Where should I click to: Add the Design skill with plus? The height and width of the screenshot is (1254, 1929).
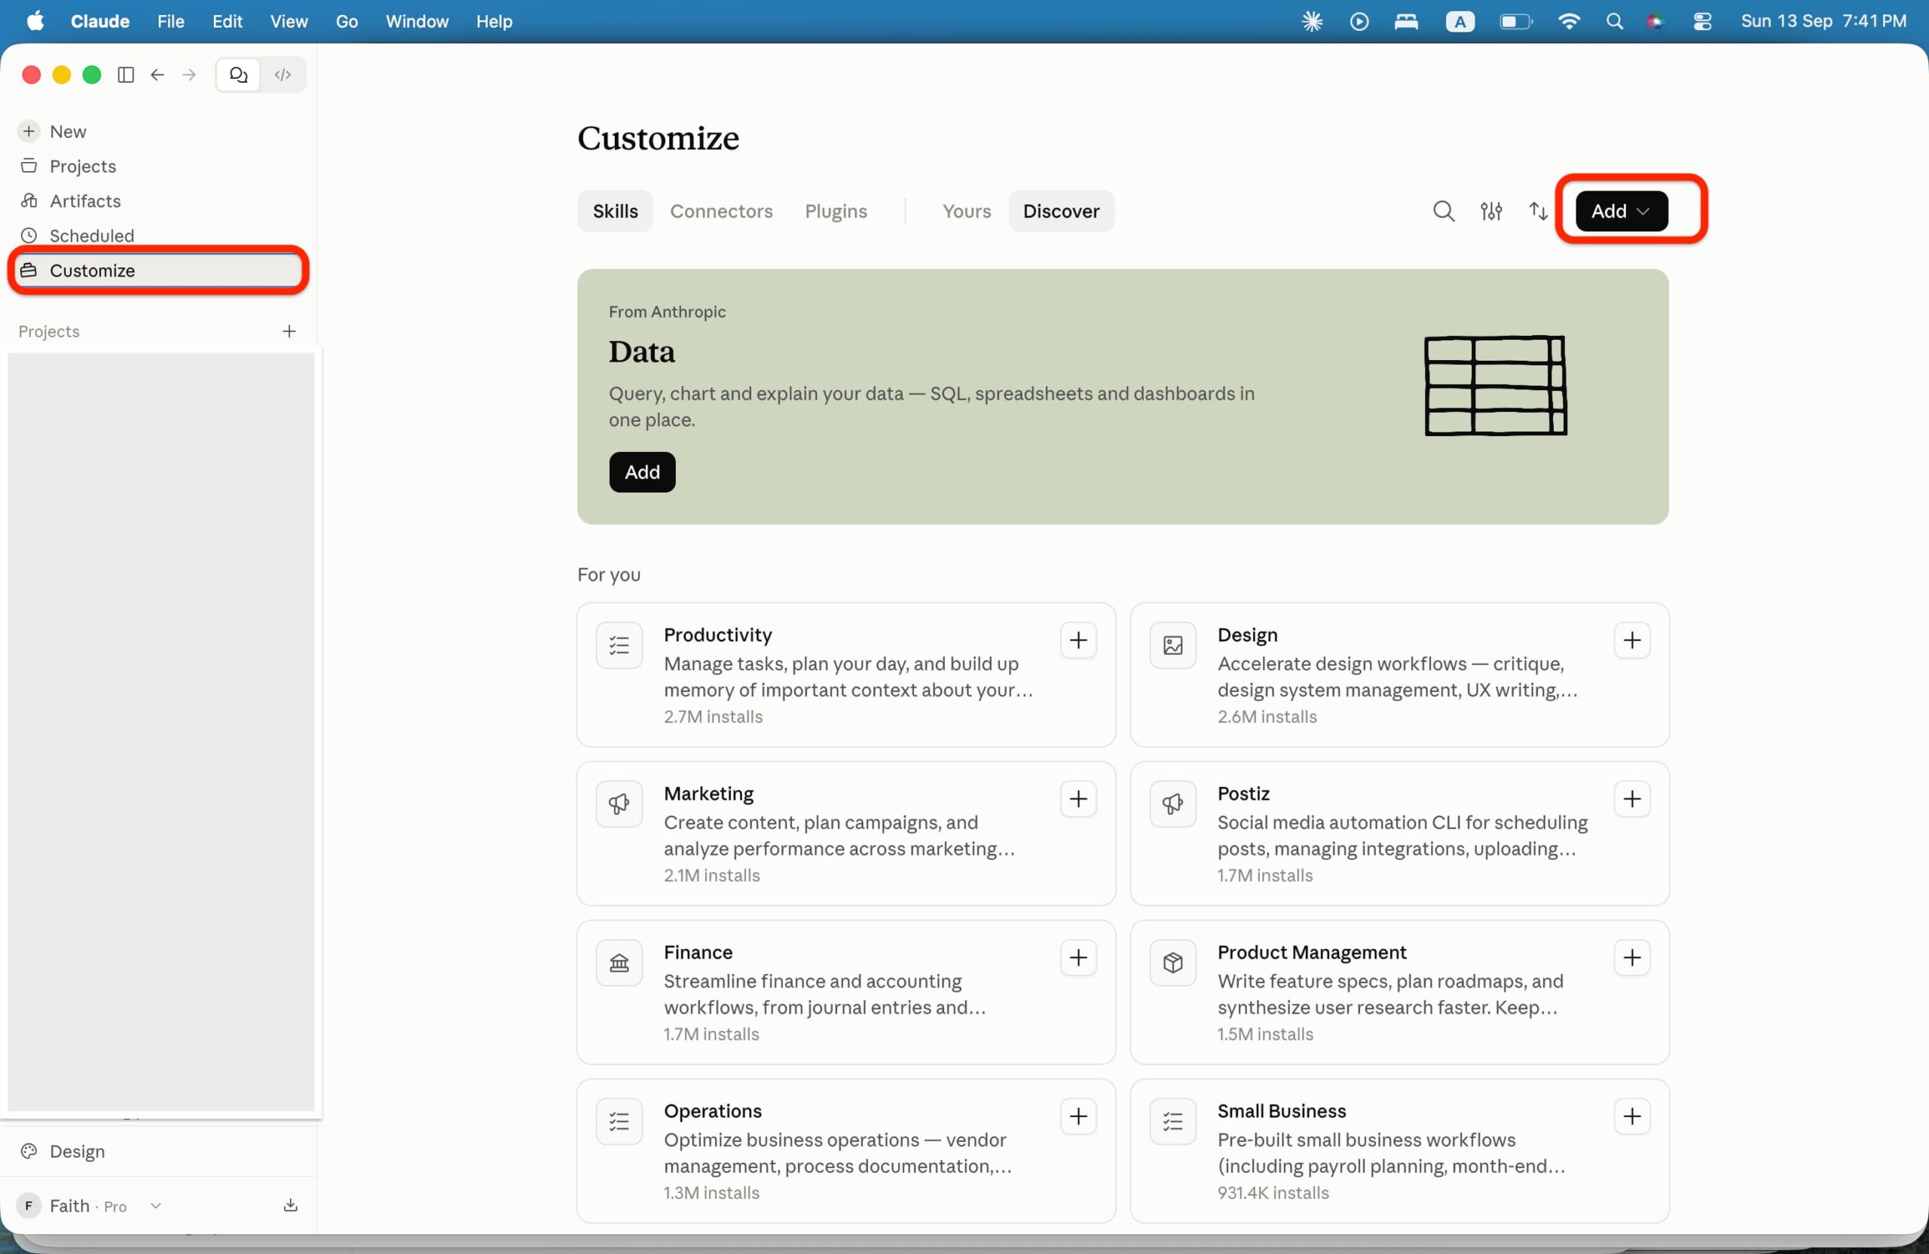tap(1631, 641)
